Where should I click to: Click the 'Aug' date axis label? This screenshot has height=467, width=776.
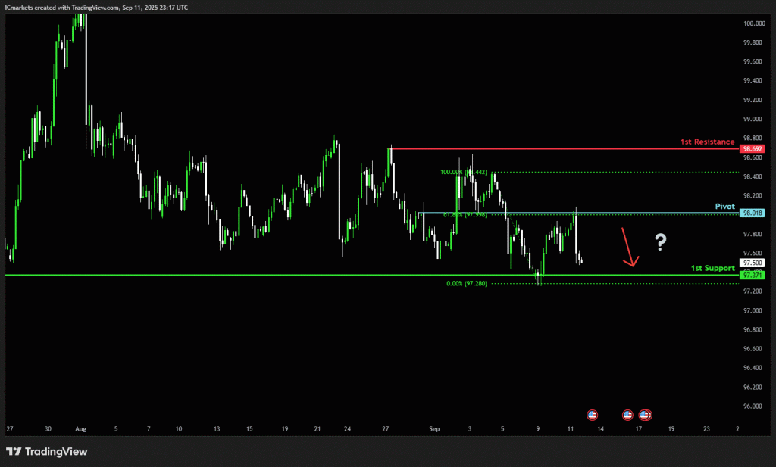click(80, 429)
